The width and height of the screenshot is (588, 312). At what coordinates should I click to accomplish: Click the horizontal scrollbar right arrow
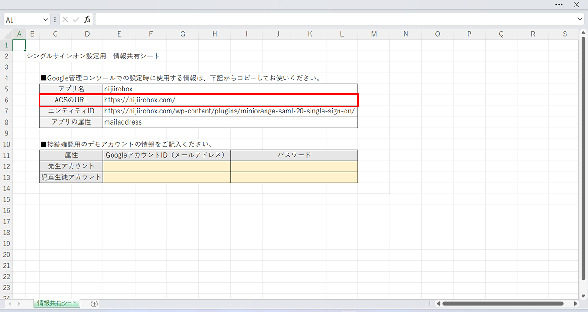click(x=576, y=304)
